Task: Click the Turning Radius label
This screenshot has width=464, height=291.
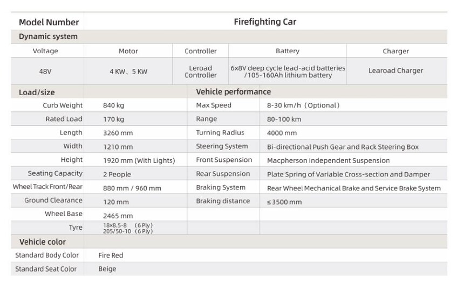Action: (220, 133)
